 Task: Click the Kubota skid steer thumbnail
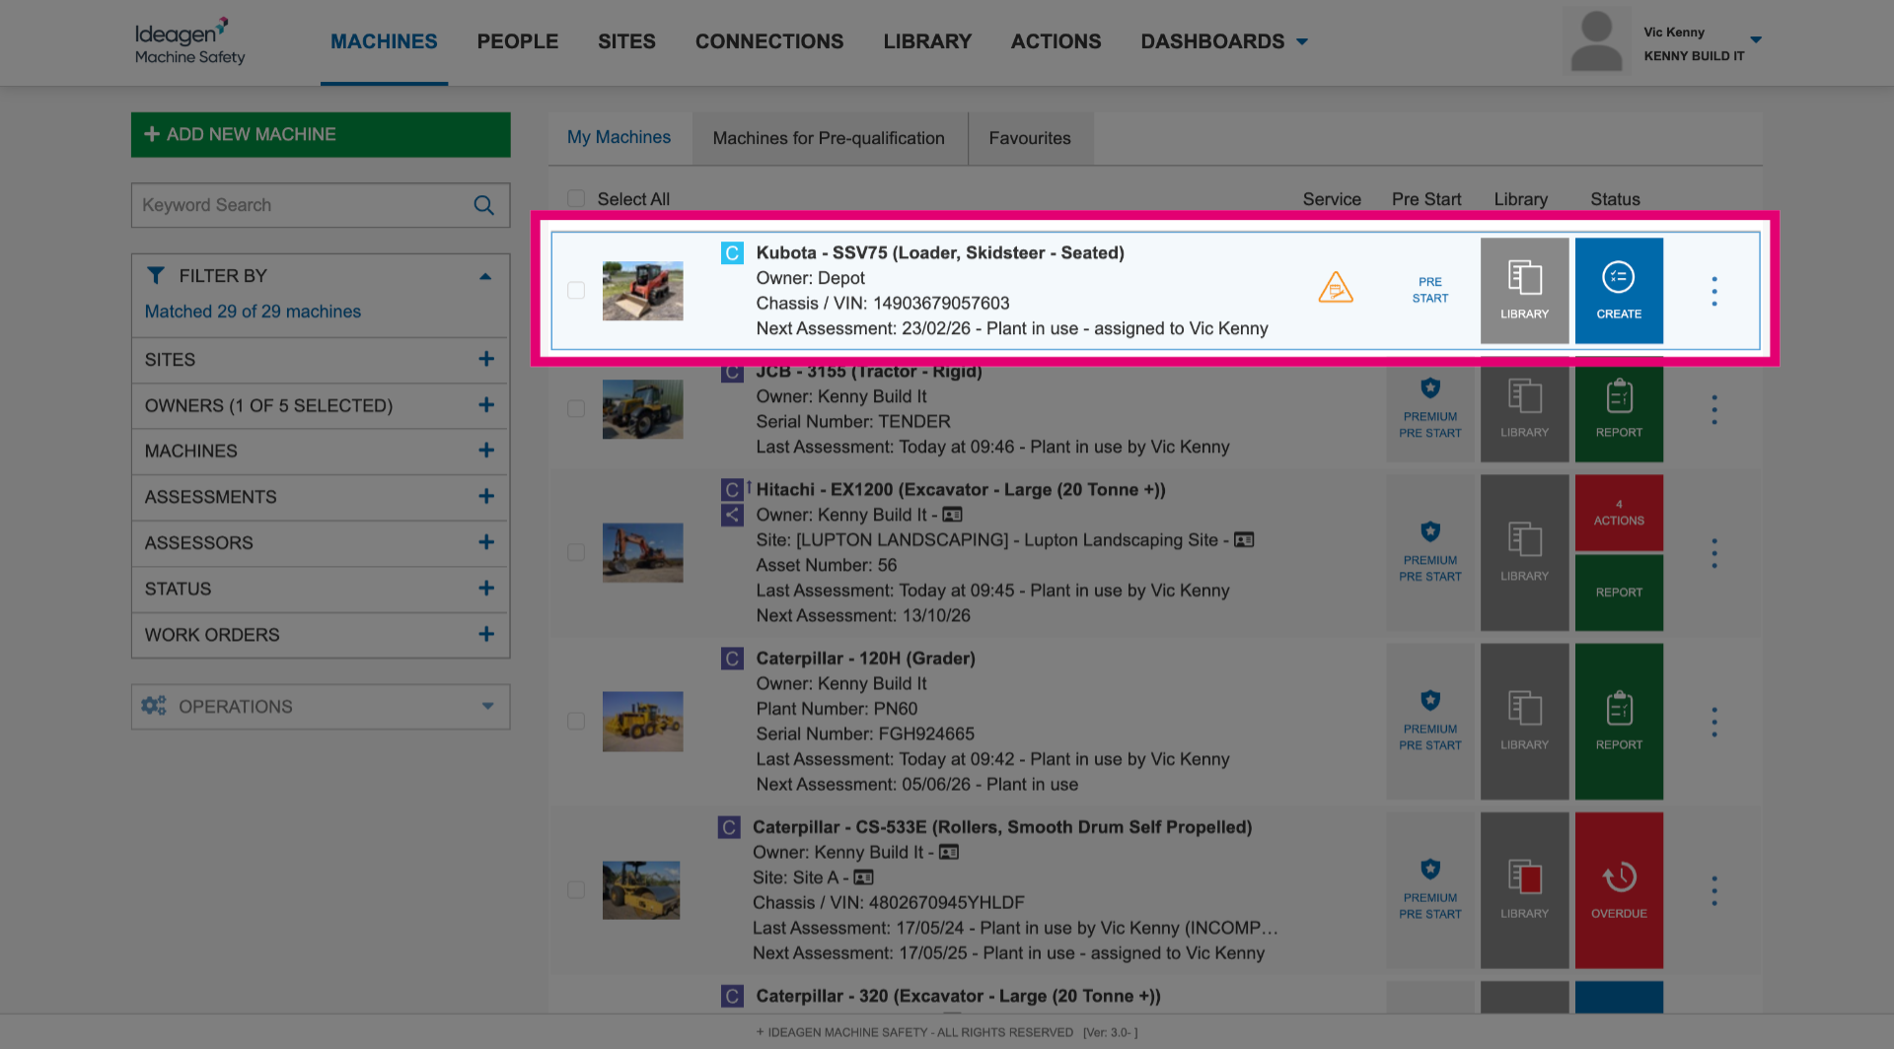tap(642, 291)
